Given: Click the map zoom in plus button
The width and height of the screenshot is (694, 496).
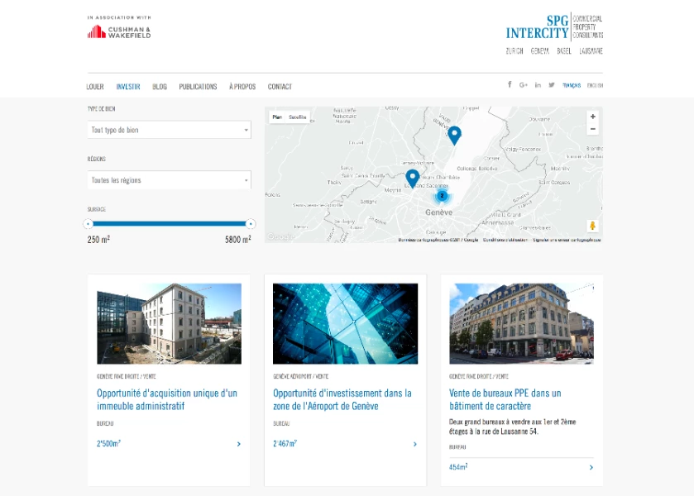Looking at the screenshot, I should 592,117.
